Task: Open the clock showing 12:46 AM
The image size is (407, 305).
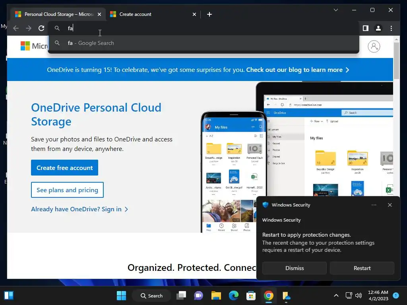Action: (378, 295)
